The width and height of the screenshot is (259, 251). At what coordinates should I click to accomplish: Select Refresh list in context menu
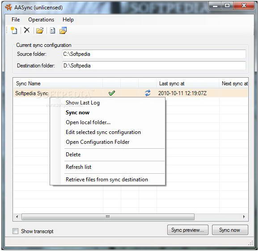click(x=107, y=167)
